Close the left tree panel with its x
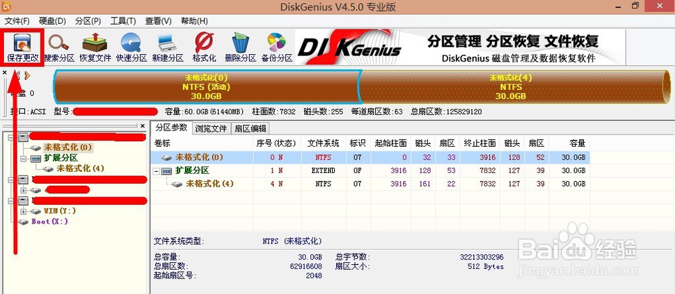The width and height of the screenshot is (675, 294). 143,126
